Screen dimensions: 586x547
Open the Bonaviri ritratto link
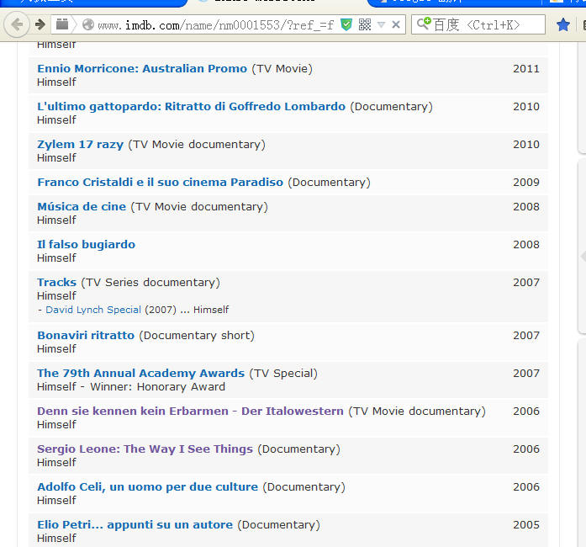click(x=86, y=336)
